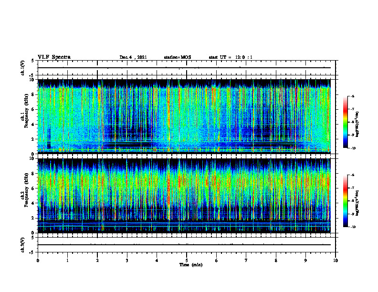This screenshot has width=378, height=292.
Task: Click the ch.3(V) waveform trace line
Action: click(184, 245)
